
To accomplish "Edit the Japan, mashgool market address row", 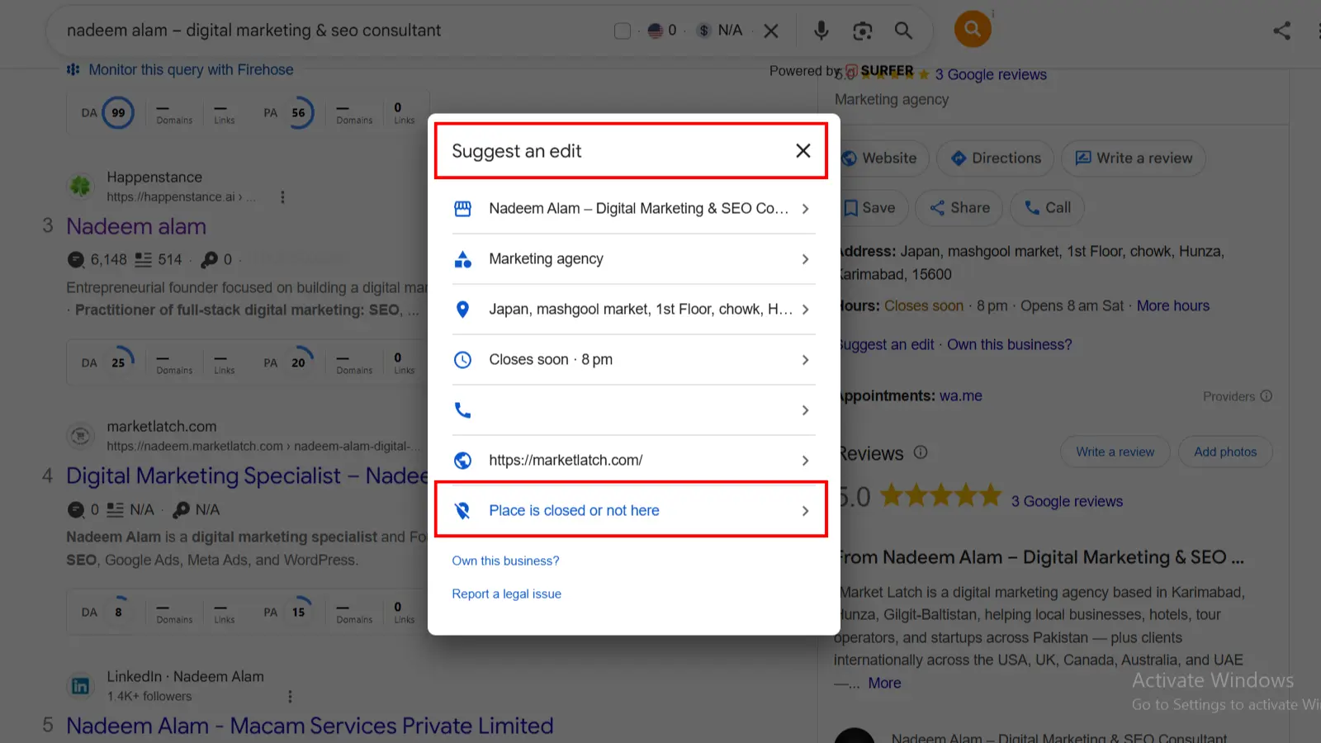I will [x=633, y=310].
